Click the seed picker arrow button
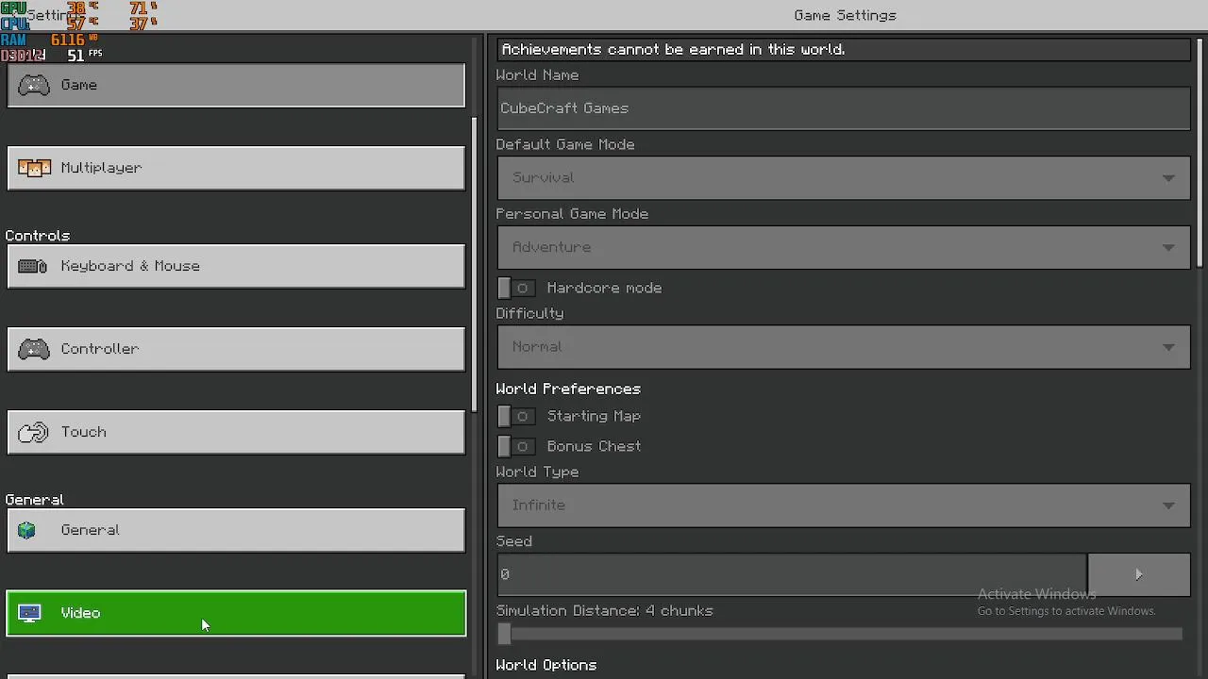Viewport: 1208px width, 679px height. [x=1139, y=574]
